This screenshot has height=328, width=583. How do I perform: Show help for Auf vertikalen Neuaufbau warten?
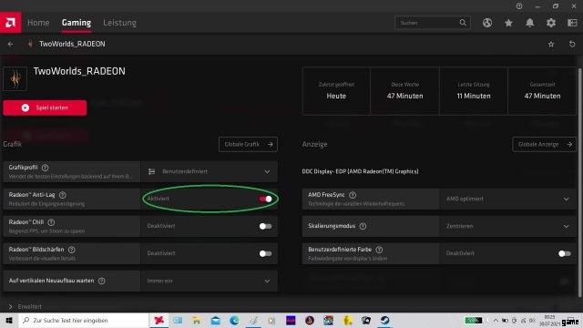(x=101, y=281)
